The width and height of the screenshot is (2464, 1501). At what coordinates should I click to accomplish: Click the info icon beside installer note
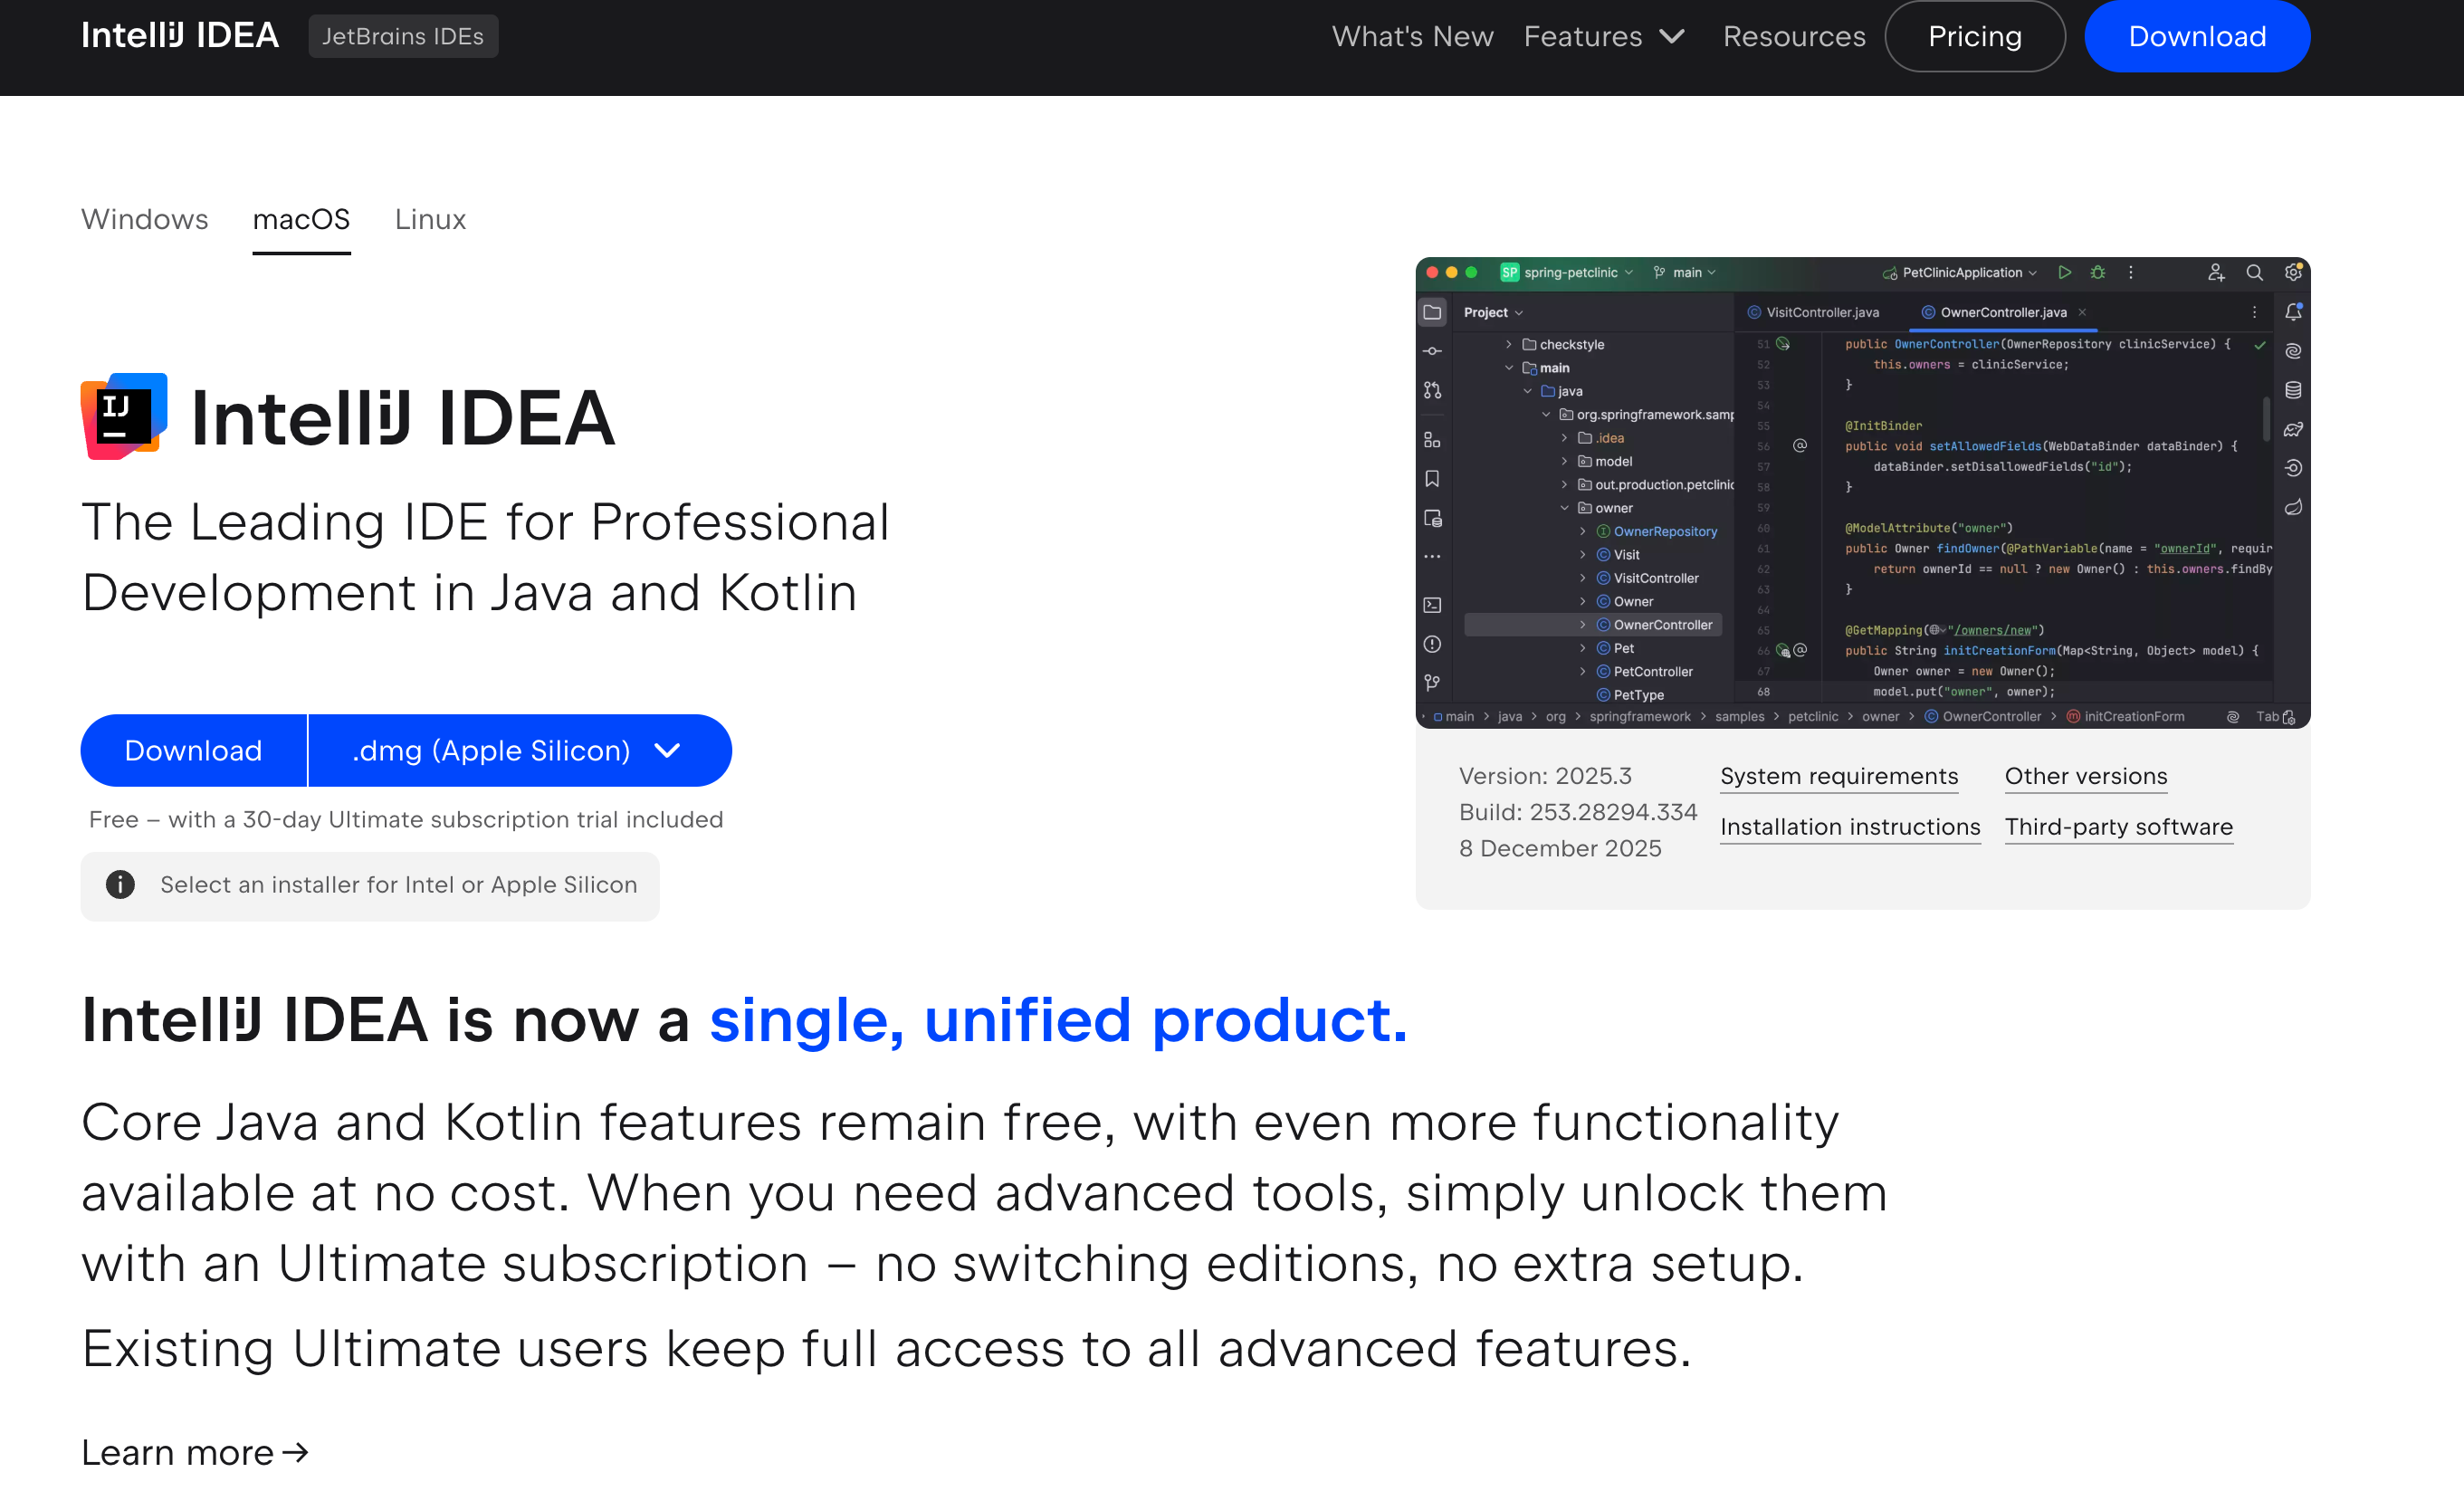(x=120, y=885)
